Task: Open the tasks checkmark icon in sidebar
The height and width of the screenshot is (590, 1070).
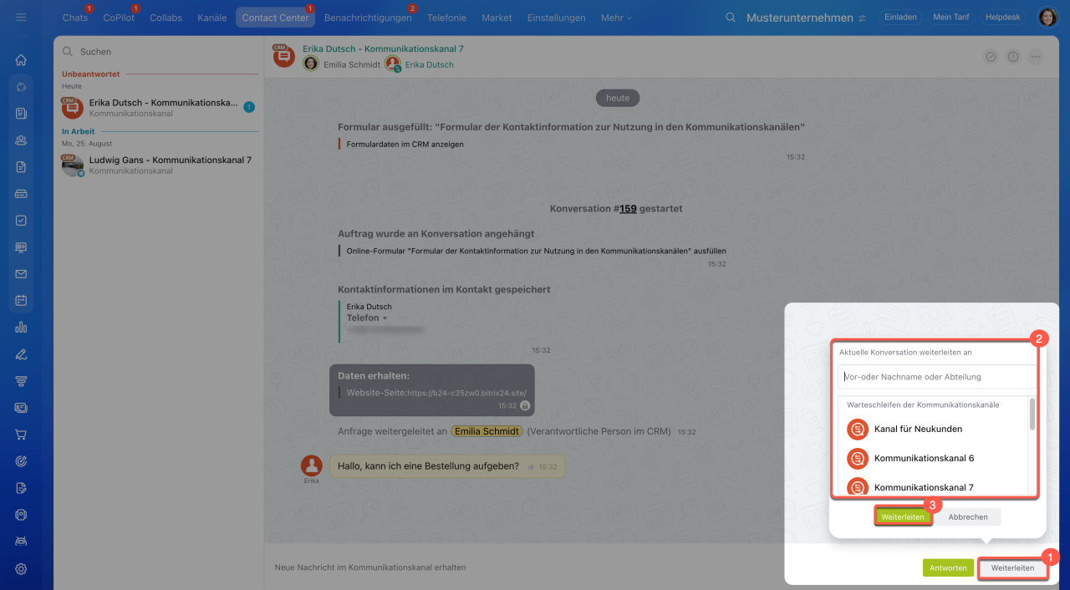Action: click(x=21, y=220)
